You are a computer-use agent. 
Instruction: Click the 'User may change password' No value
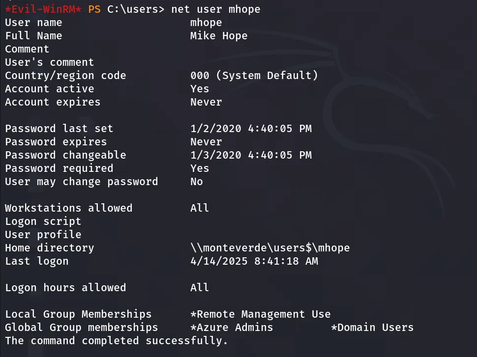pos(197,182)
